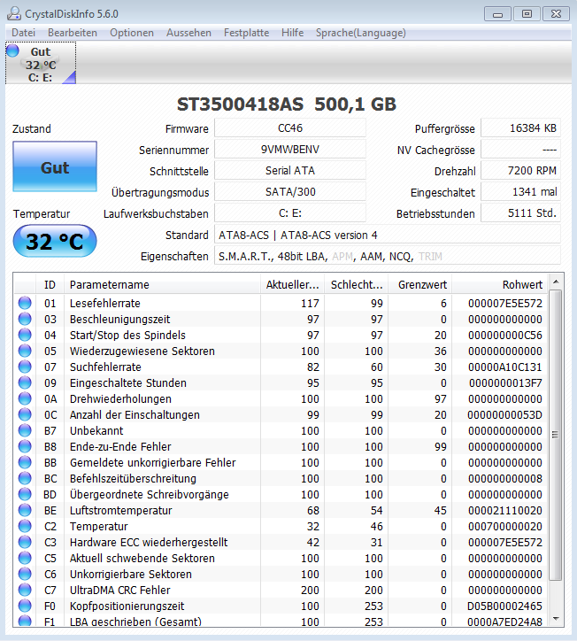577x641 pixels.
Task: Click status orb of Beschleunigungszeit row
Action: click(x=25, y=319)
